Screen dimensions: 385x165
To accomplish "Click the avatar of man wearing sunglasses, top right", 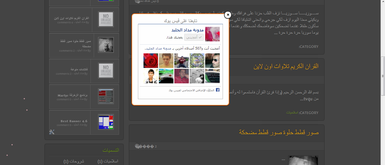I will point(212,61).
